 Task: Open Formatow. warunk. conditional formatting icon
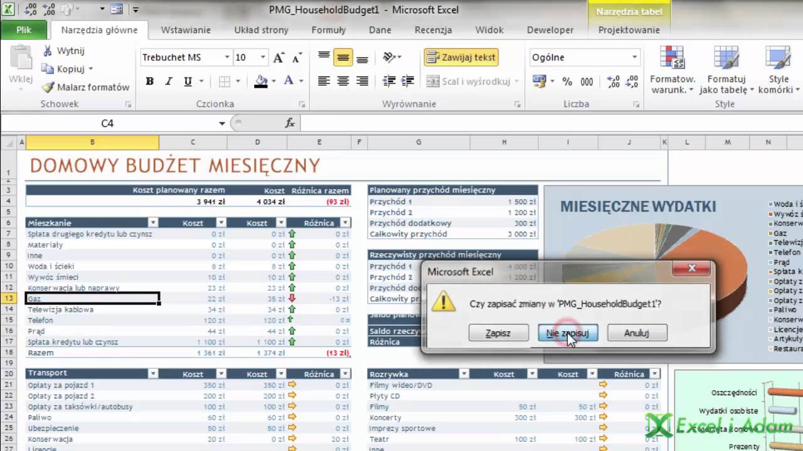click(673, 58)
